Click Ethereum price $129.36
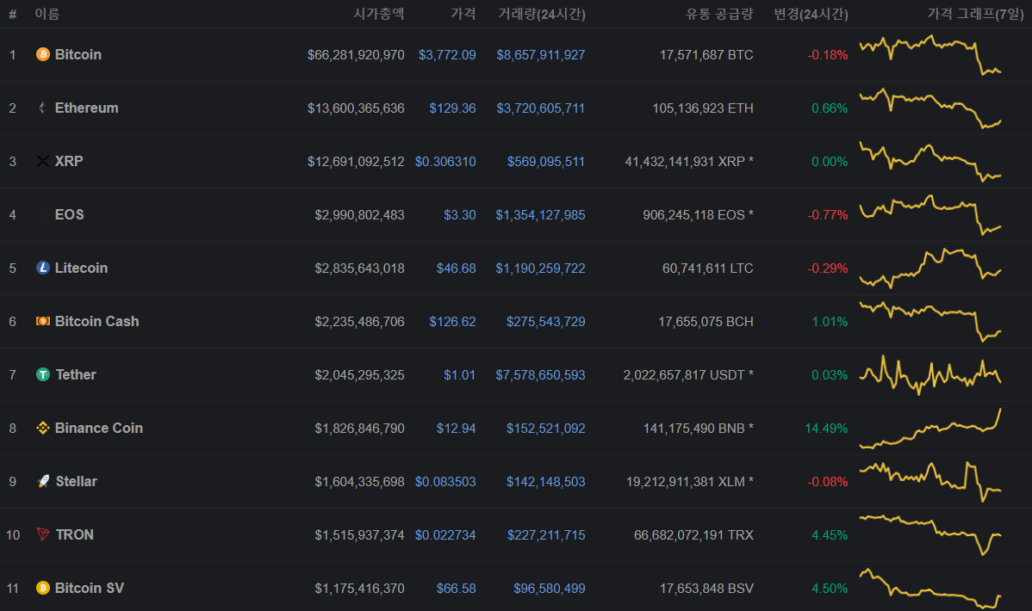 point(453,108)
